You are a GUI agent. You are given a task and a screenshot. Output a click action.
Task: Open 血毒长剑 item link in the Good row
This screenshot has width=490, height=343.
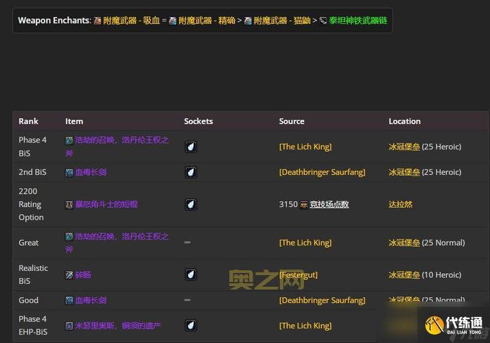tap(91, 300)
